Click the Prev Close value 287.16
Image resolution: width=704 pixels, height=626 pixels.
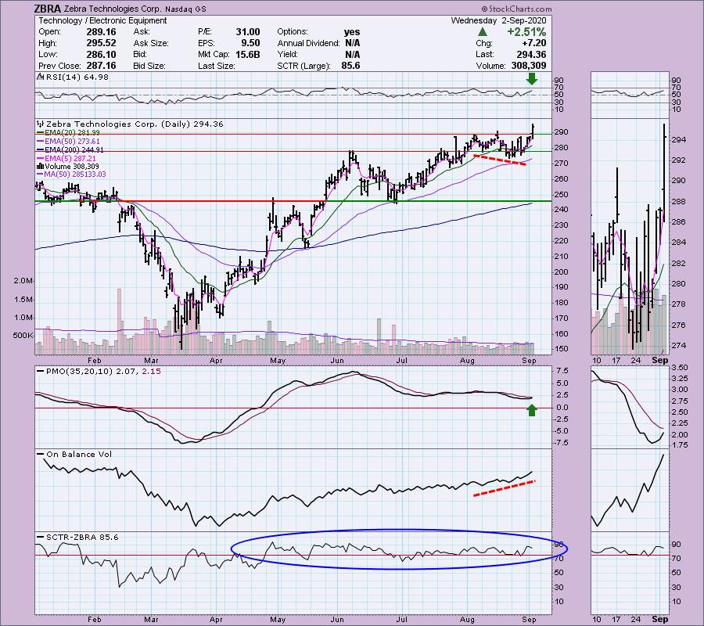[x=101, y=66]
